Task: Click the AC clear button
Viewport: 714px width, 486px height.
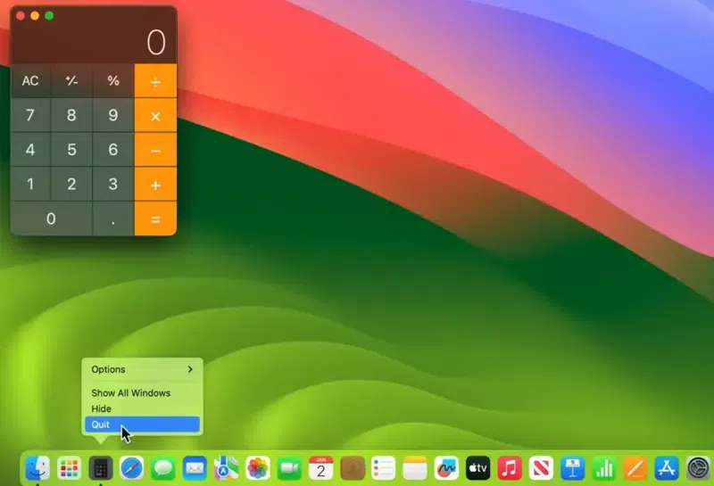Action: pyautogui.click(x=30, y=81)
